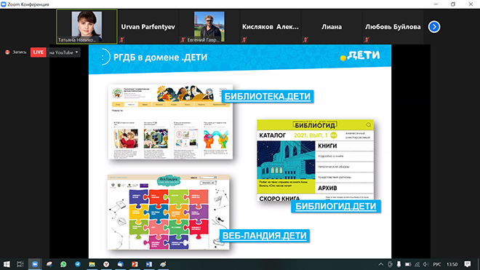Open Telegram from the taskbar
Image resolution: width=480 pixels, height=270 pixels.
pos(78,264)
